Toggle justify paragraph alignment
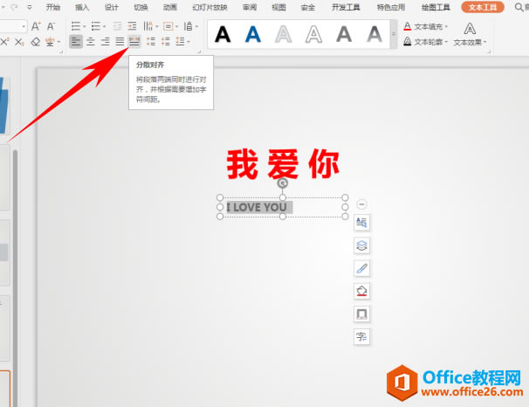529x407 pixels. pyautogui.click(x=120, y=42)
